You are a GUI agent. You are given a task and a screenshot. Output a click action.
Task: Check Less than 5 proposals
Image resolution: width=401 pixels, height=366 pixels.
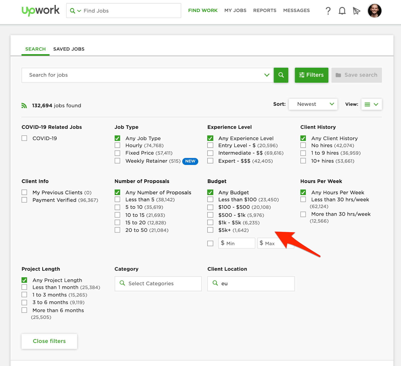click(117, 199)
